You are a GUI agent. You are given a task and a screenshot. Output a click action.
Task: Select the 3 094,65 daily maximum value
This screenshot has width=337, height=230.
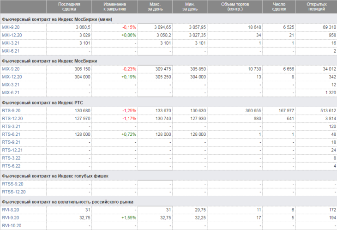click(162, 27)
